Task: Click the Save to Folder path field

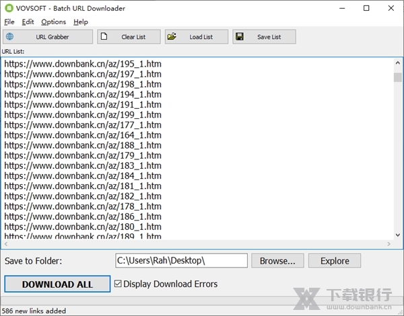Action: coord(181,260)
